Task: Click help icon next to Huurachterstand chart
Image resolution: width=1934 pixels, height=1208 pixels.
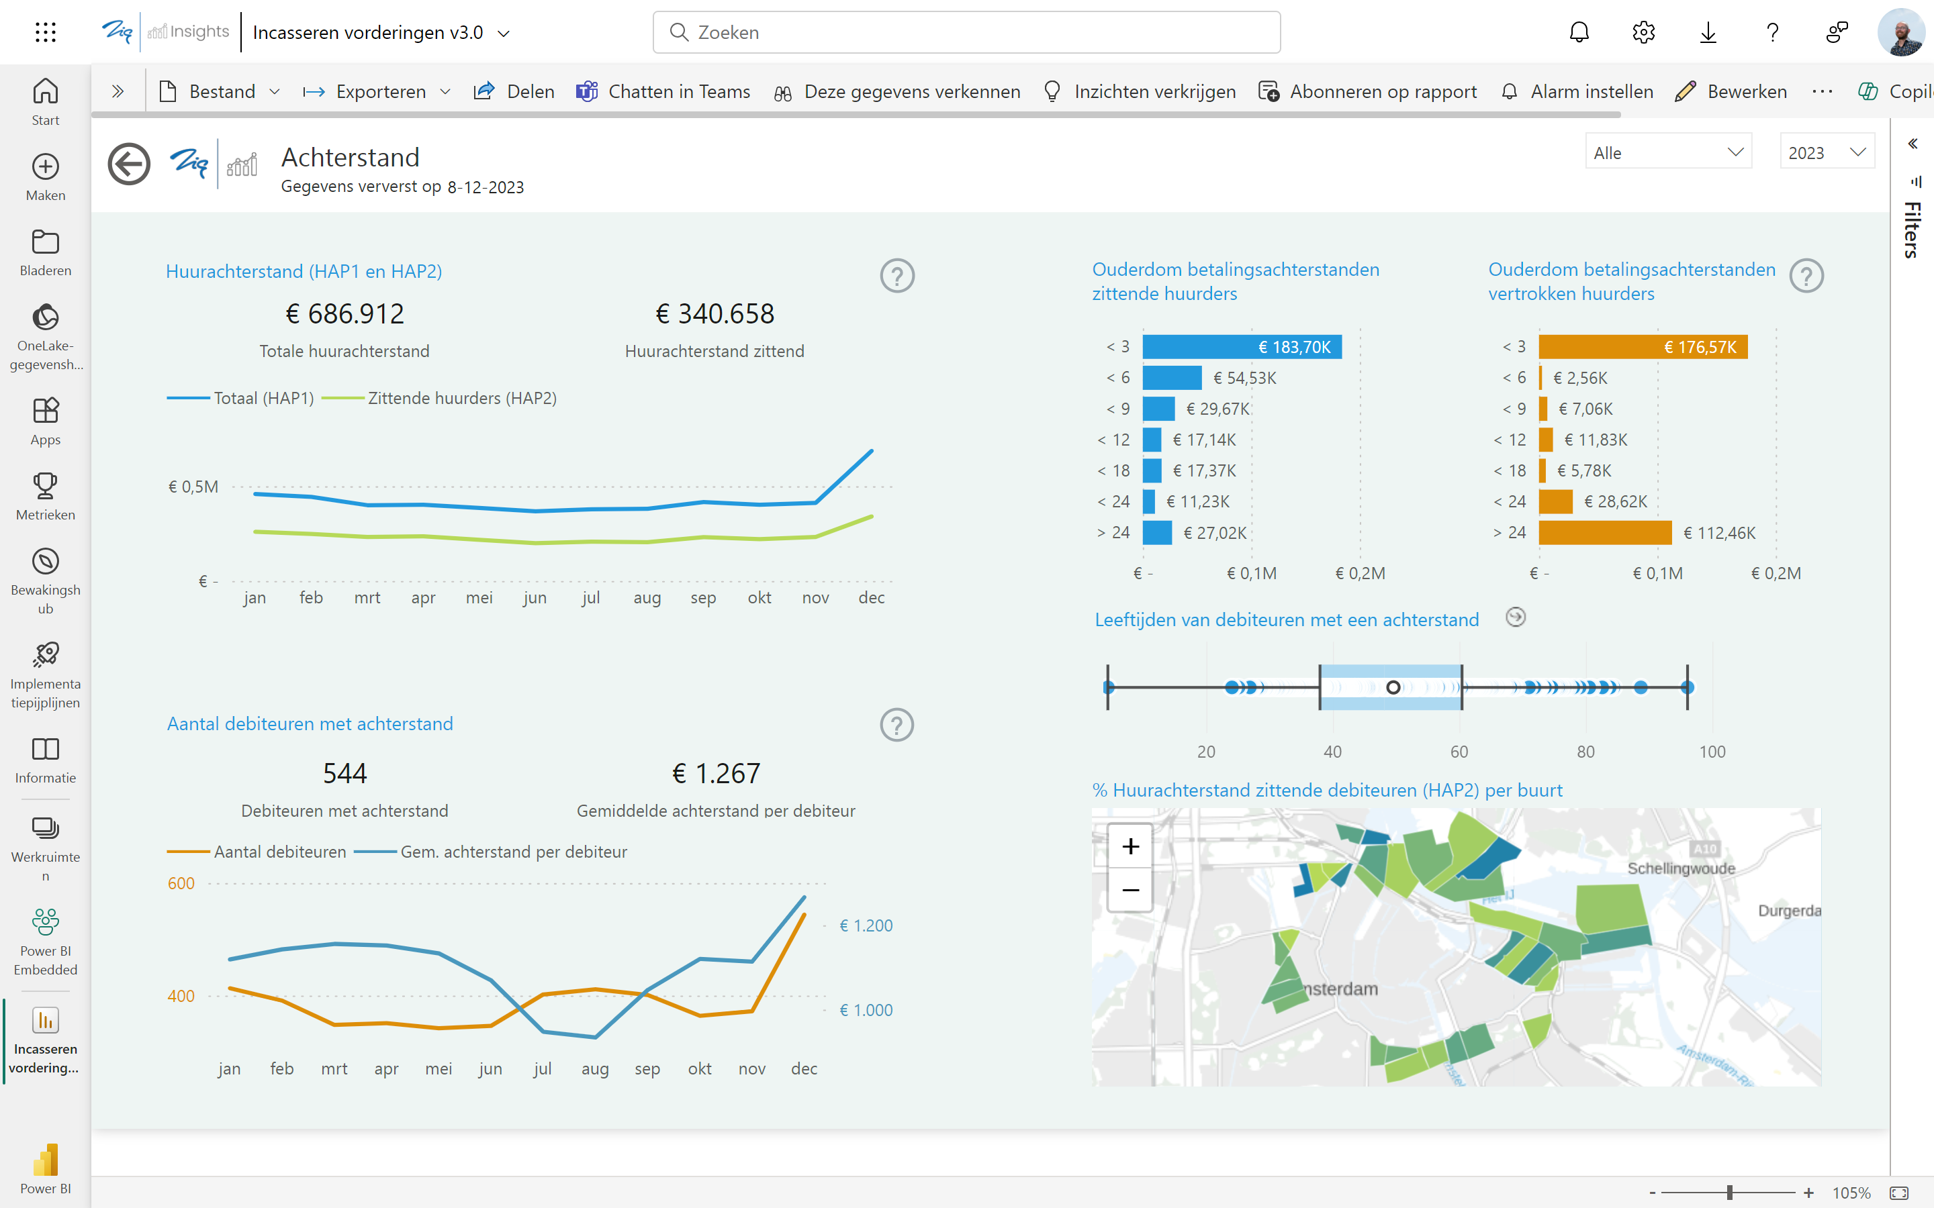Action: tap(896, 276)
